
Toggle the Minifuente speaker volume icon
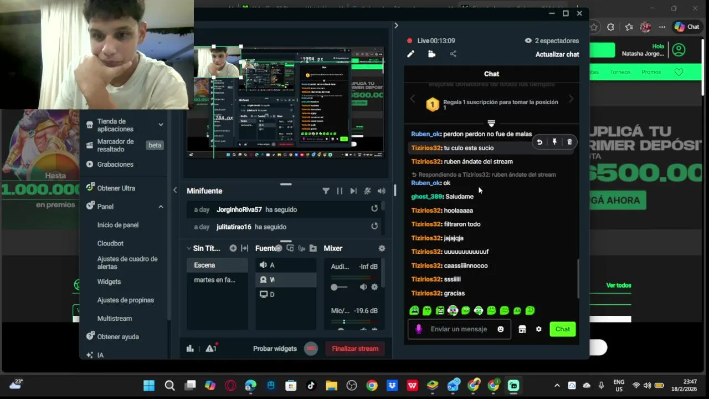tap(381, 191)
